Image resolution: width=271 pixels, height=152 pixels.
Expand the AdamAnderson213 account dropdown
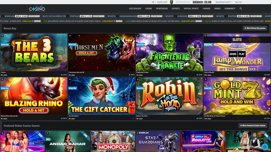click(x=224, y=2)
